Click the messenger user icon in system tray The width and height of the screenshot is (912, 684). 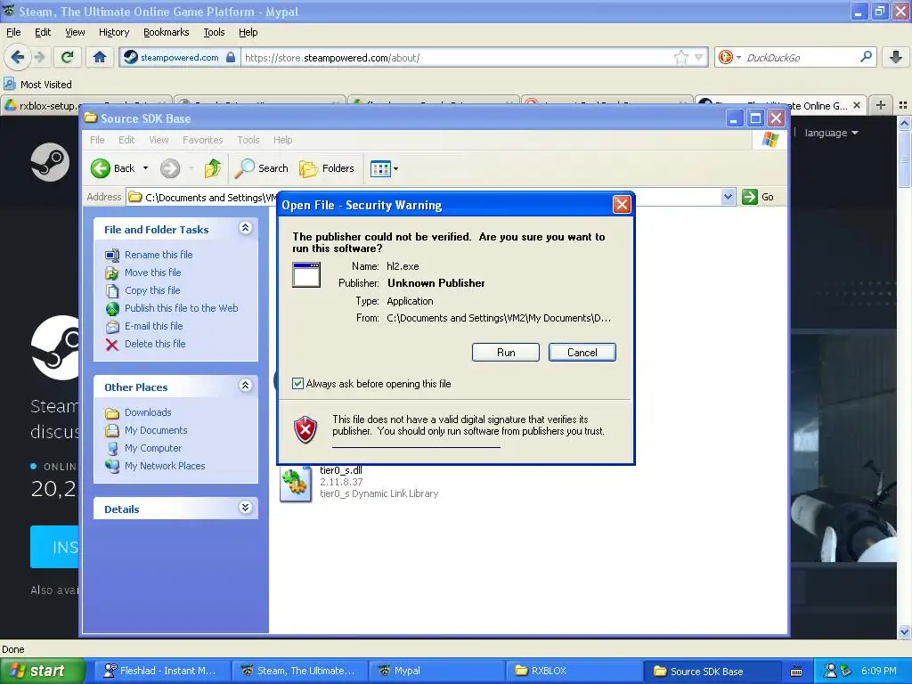831,672
